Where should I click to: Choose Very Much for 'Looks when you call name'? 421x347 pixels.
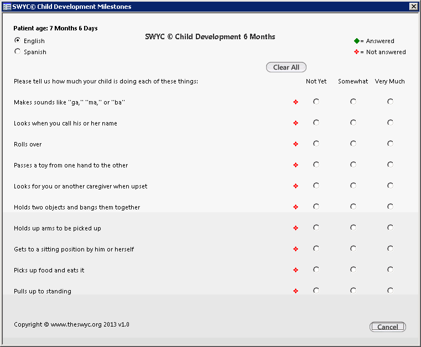pyautogui.click(x=390, y=123)
